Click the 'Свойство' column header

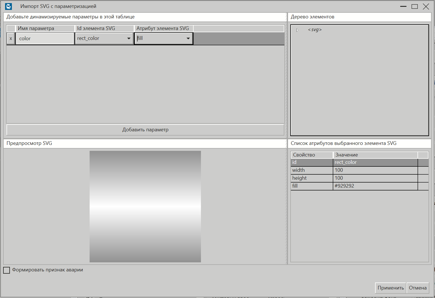(311, 155)
